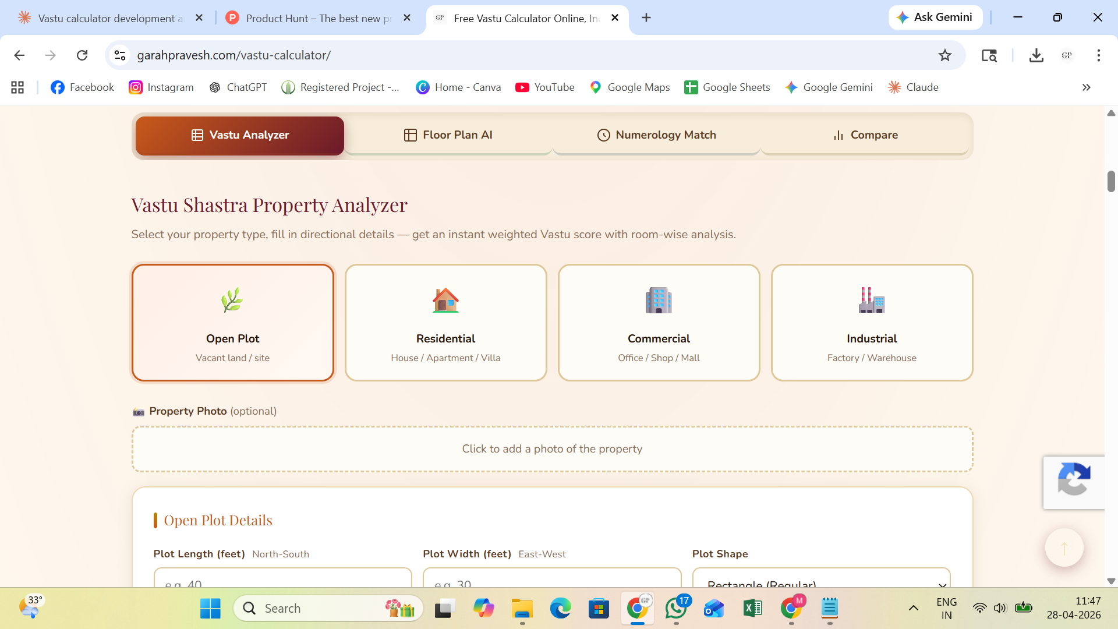1118x629 pixels.
Task: Bookmark this page with the star icon
Action: pos(944,55)
